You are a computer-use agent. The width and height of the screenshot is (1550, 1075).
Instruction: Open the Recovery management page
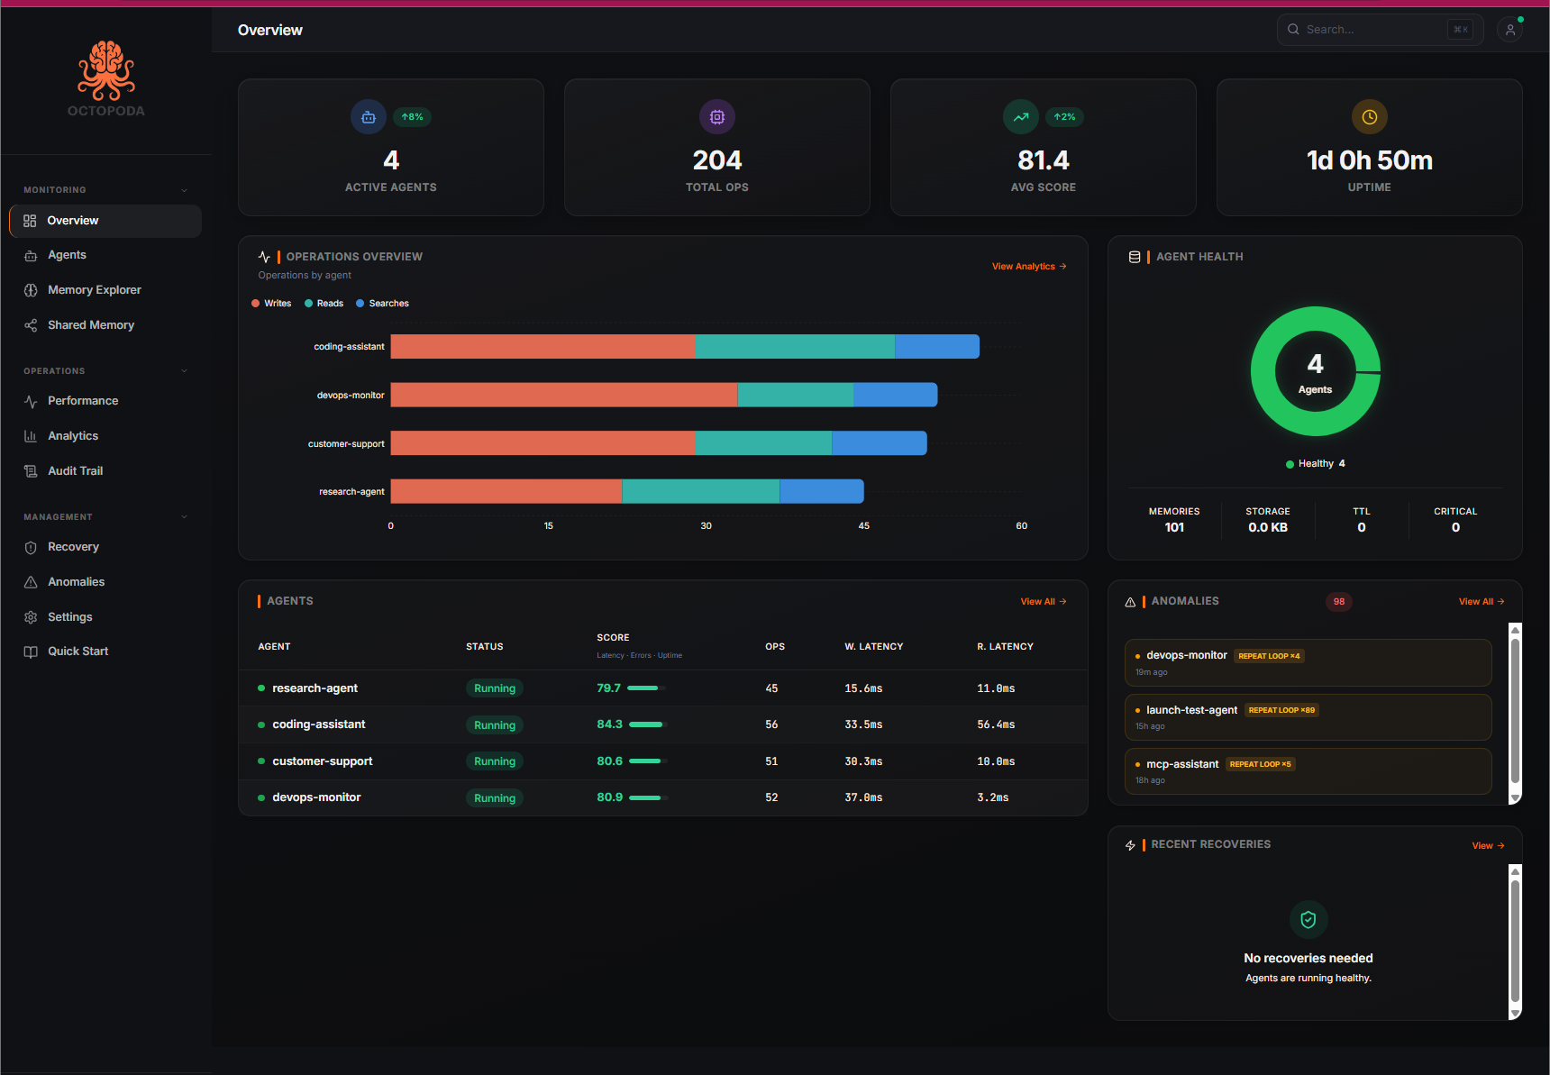pos(72,546)
